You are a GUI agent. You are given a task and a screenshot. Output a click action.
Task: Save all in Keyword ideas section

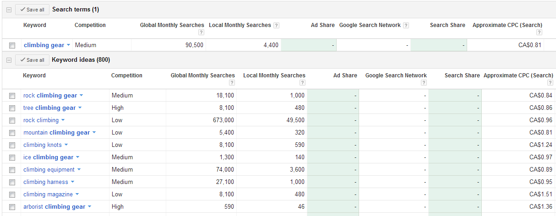pos(32,60)
